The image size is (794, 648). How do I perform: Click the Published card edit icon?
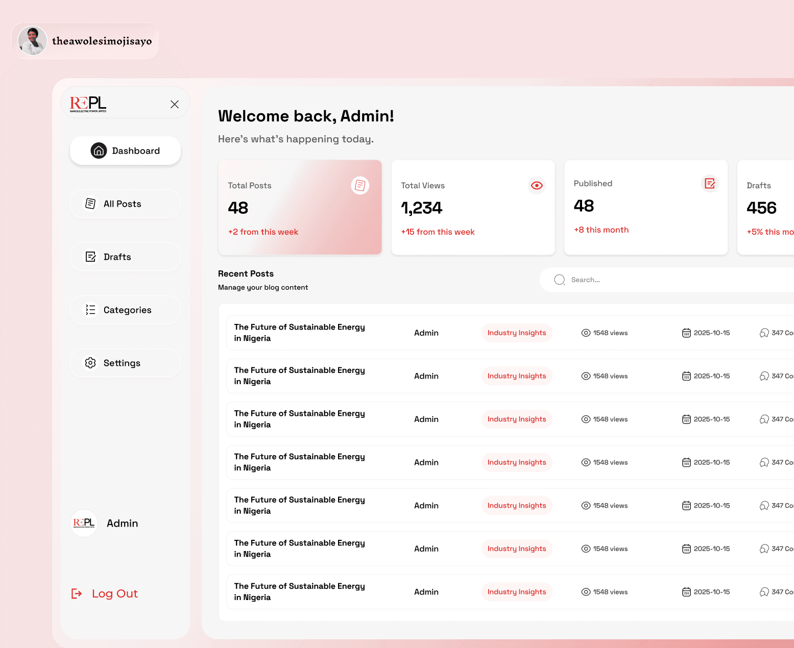pos(710,183)
